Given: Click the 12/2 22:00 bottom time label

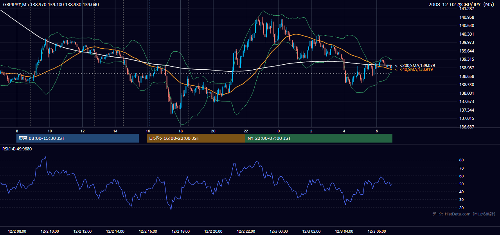Looking at the screenshot, I should click(x=246, y=231).
